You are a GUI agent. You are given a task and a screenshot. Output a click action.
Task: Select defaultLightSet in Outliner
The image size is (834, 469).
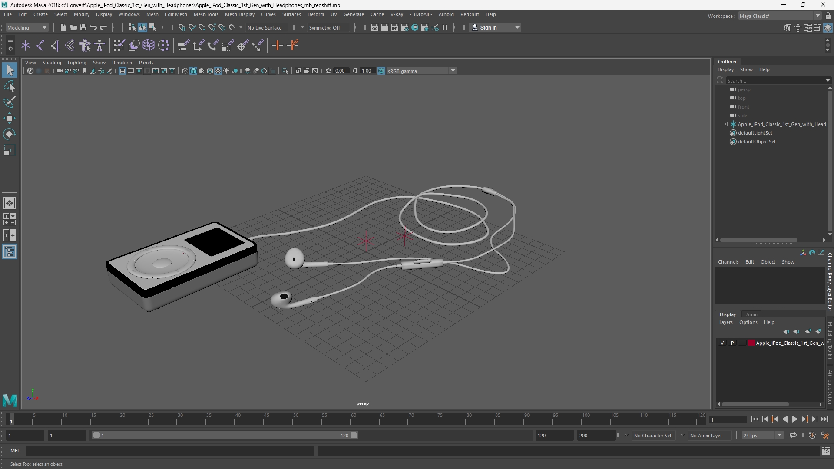(755, 133)
